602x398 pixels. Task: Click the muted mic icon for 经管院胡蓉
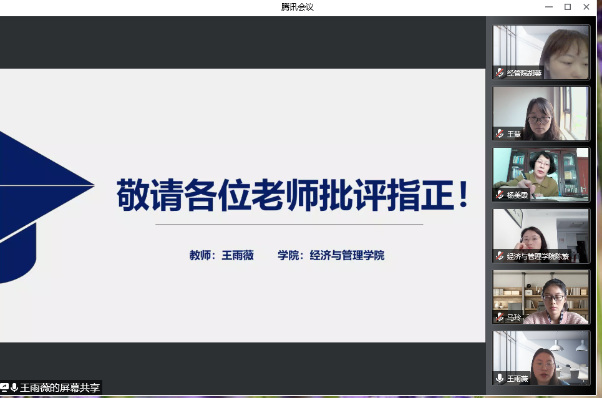(x=500, y=73)
